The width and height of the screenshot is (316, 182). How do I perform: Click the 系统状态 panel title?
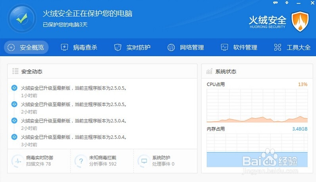(226, 71)
